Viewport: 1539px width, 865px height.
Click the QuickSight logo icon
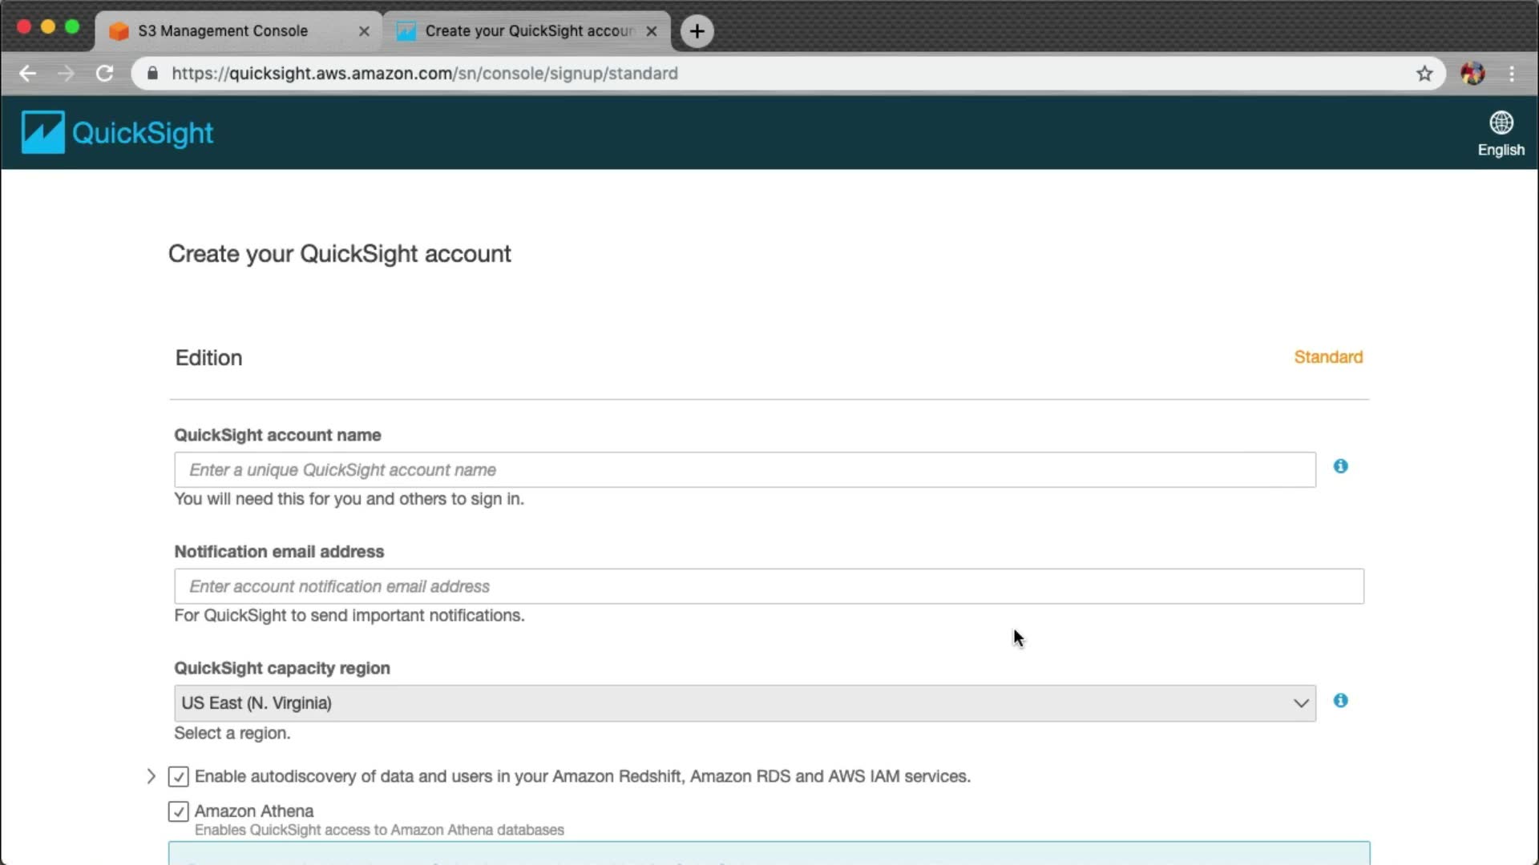42,132
